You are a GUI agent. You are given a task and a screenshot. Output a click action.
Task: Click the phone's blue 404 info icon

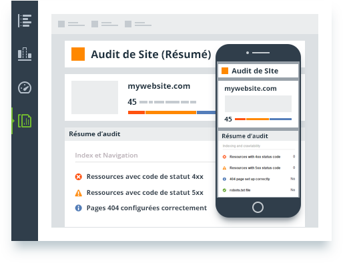(x=224, y=179)
